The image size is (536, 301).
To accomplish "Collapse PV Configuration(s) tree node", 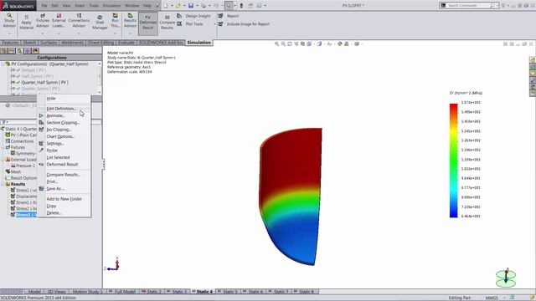I will point(3,64).
